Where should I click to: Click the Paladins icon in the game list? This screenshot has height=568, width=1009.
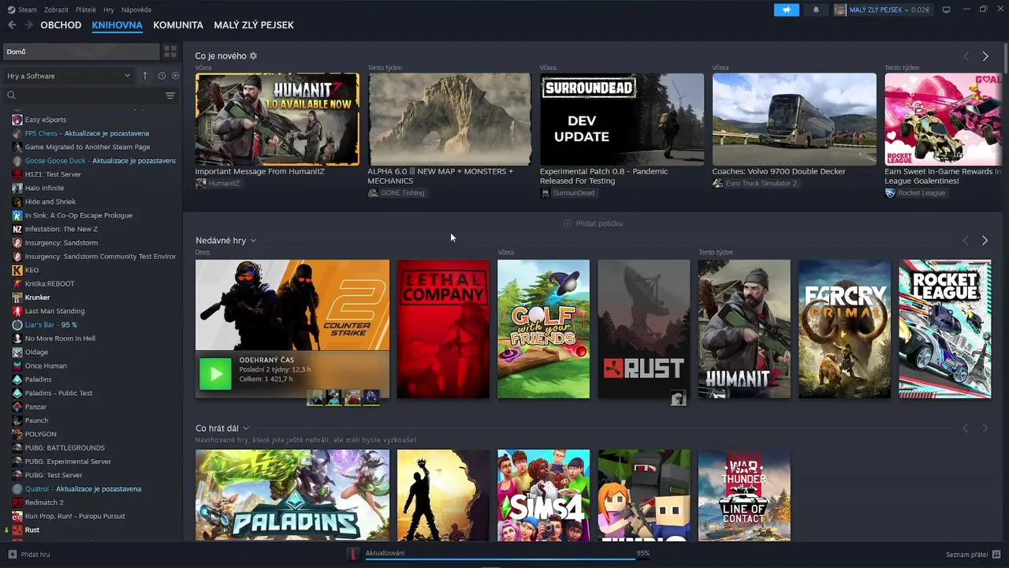17,379
